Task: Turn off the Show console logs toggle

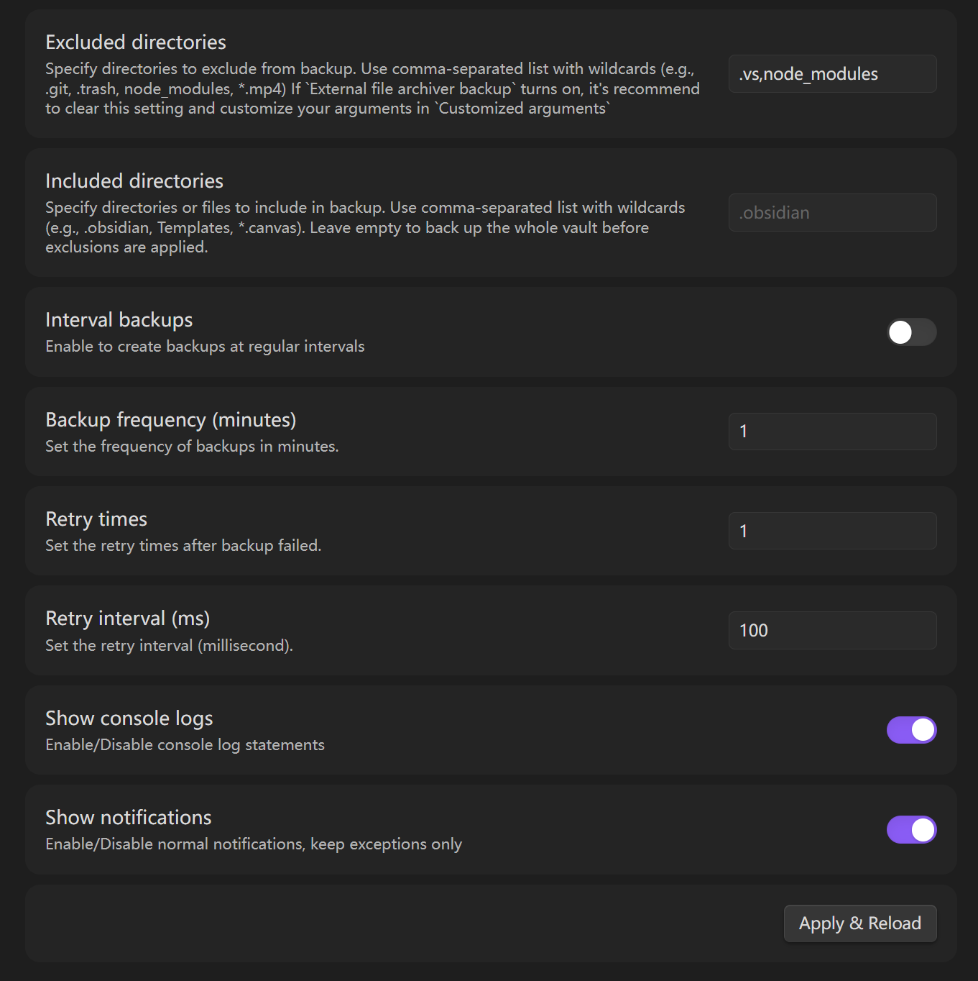Action: [x=911, y=730]
